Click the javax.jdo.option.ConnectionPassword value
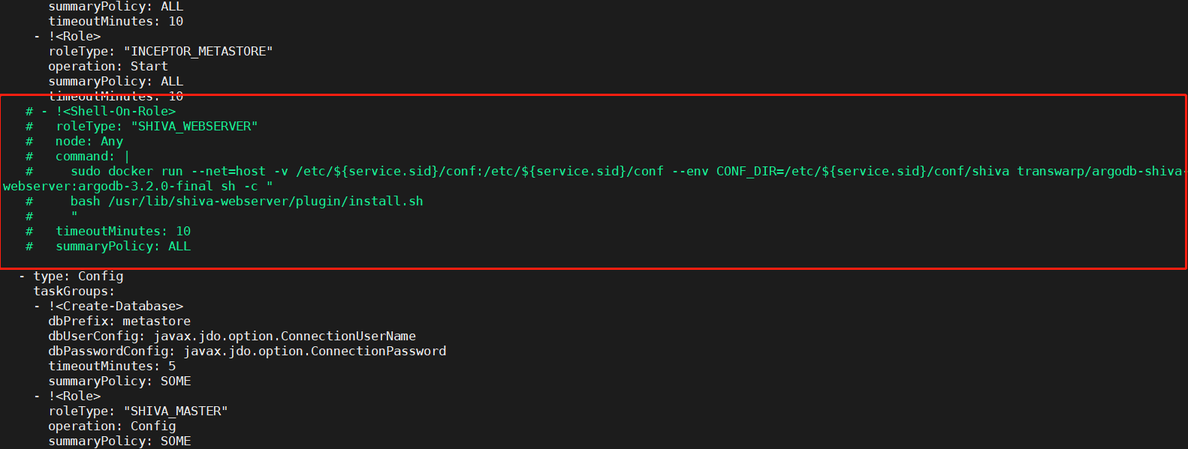This screenshot has height=449, width=1188. pos(315,351)
